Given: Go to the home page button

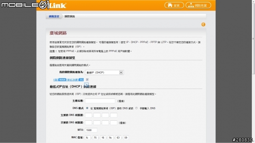Looking at the screenshot, I should [174, 5].
